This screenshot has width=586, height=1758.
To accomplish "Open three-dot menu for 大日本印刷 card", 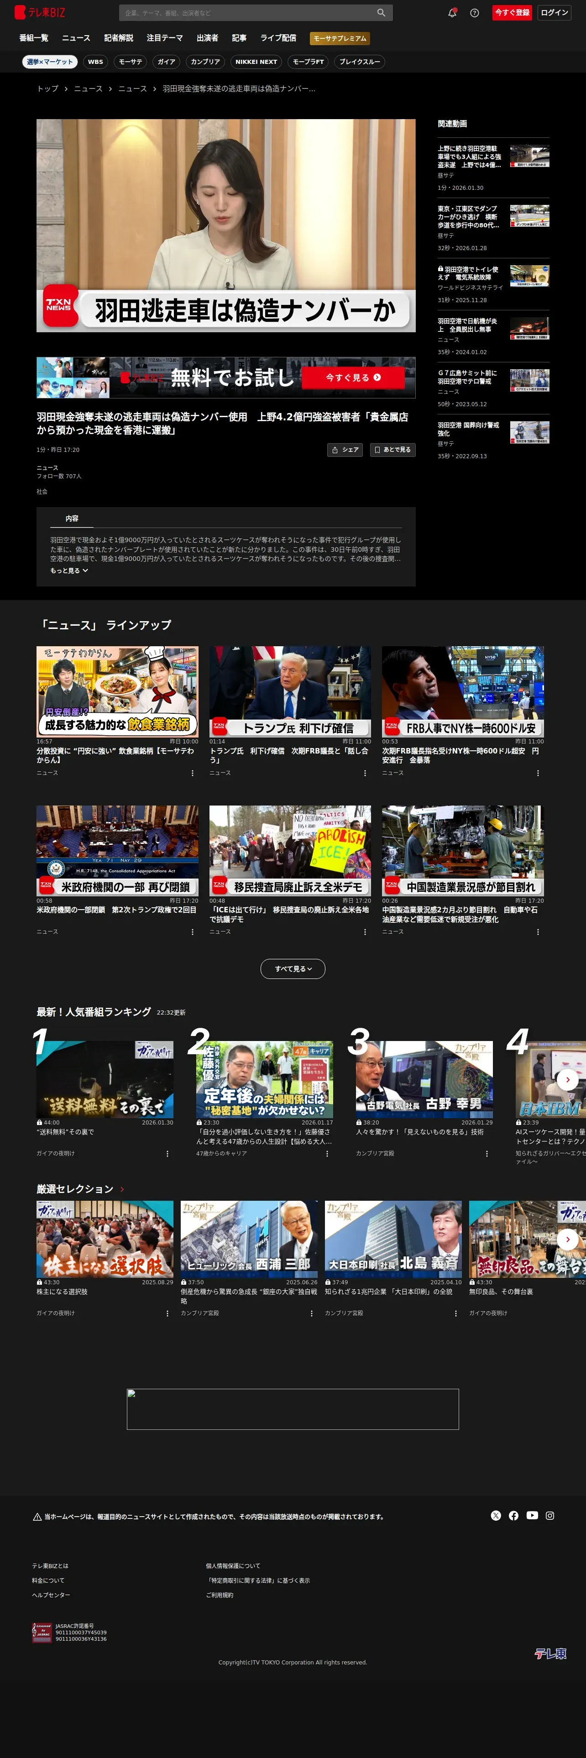I will coord(456,1313).
